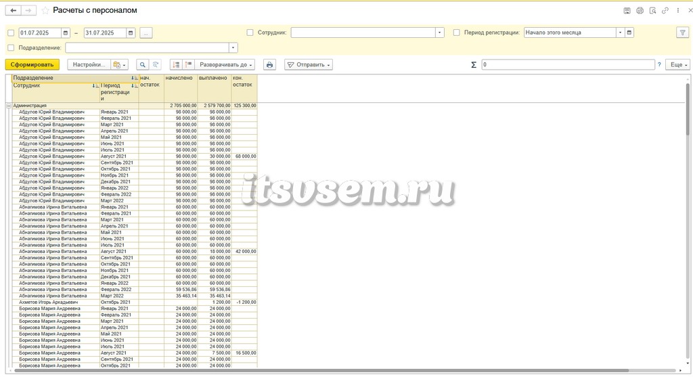Click the Расчеты с персоналом title

pos(95,10)
